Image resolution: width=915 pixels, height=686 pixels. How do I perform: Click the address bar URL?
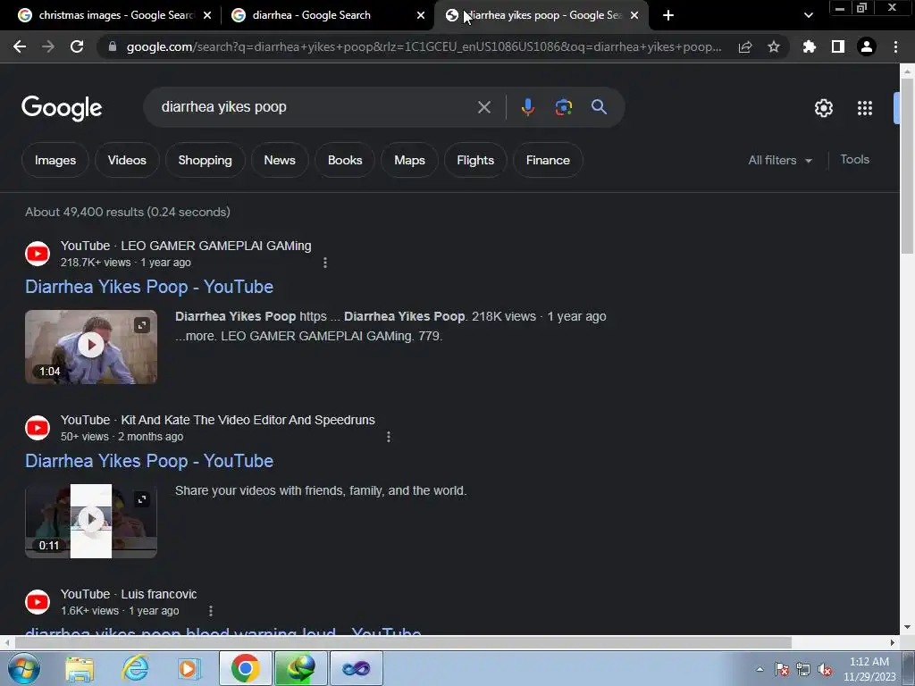pos(424,47)
